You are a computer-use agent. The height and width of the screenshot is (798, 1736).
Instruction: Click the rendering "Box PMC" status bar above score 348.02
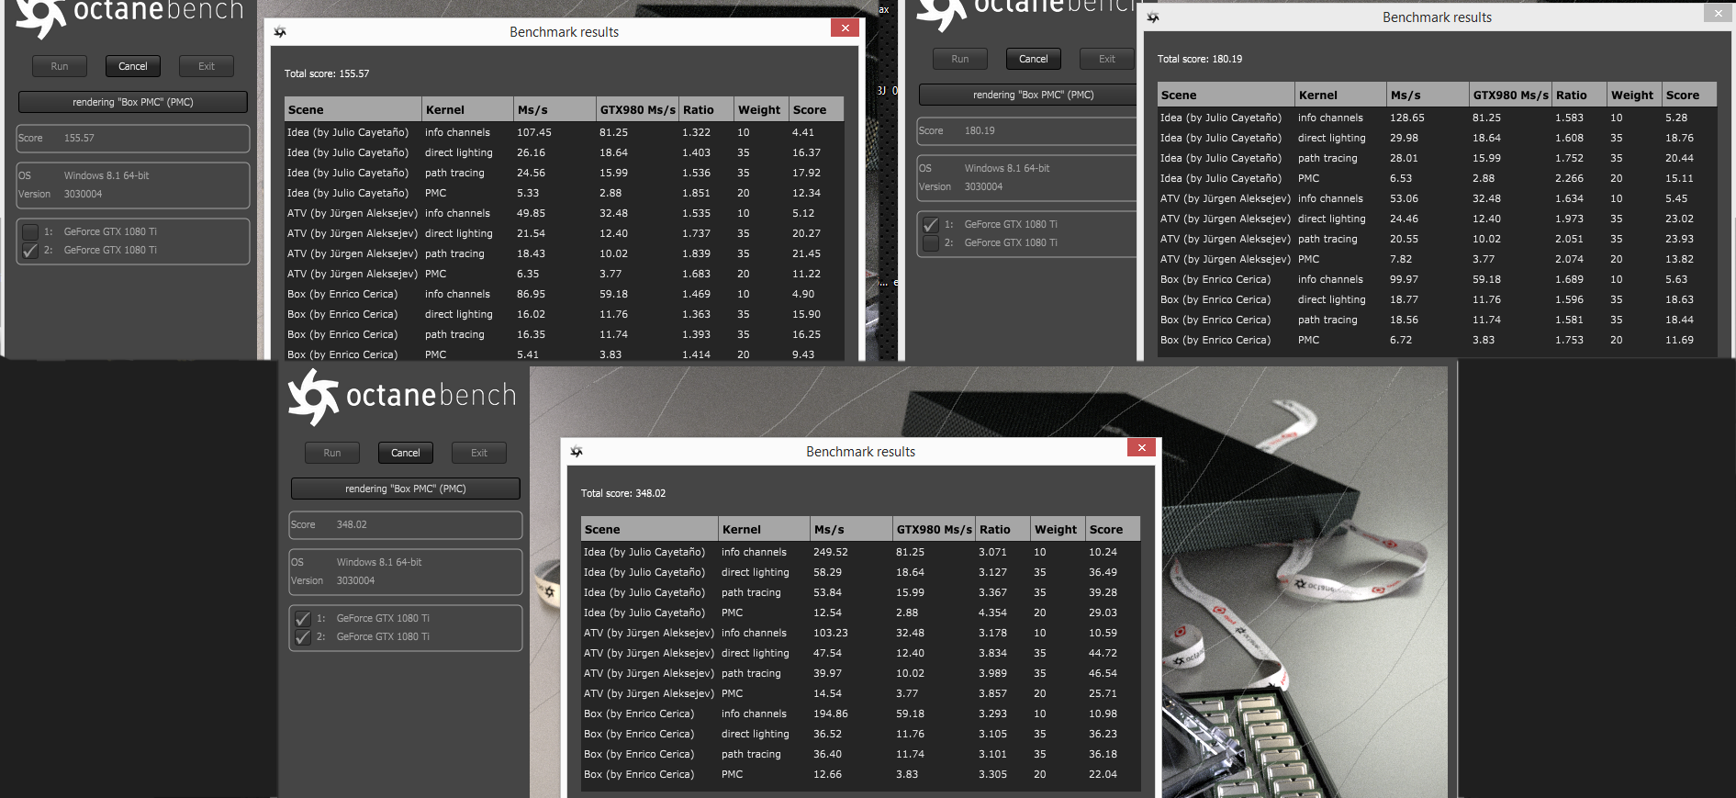pyautogui.click(x=406, y=489)
